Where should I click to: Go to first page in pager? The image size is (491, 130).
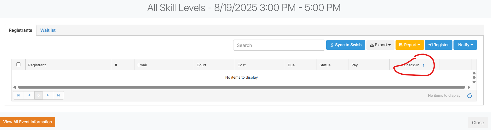coord(18,95)
